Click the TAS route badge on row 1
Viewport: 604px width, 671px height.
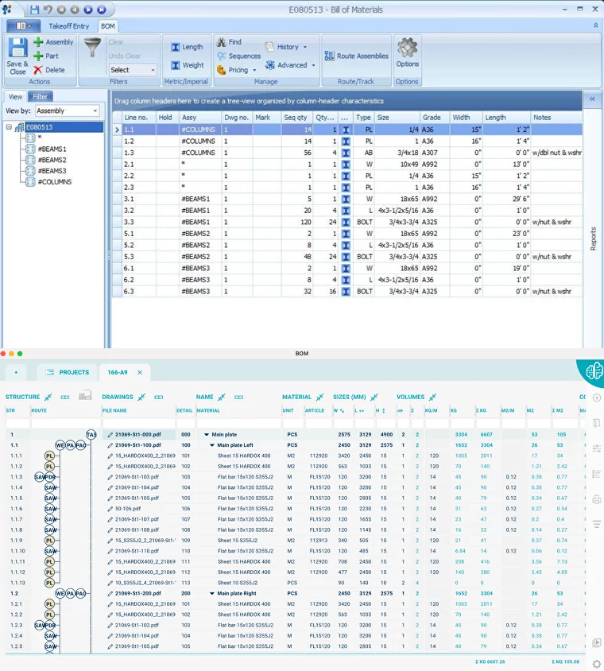tap(91, 435)
